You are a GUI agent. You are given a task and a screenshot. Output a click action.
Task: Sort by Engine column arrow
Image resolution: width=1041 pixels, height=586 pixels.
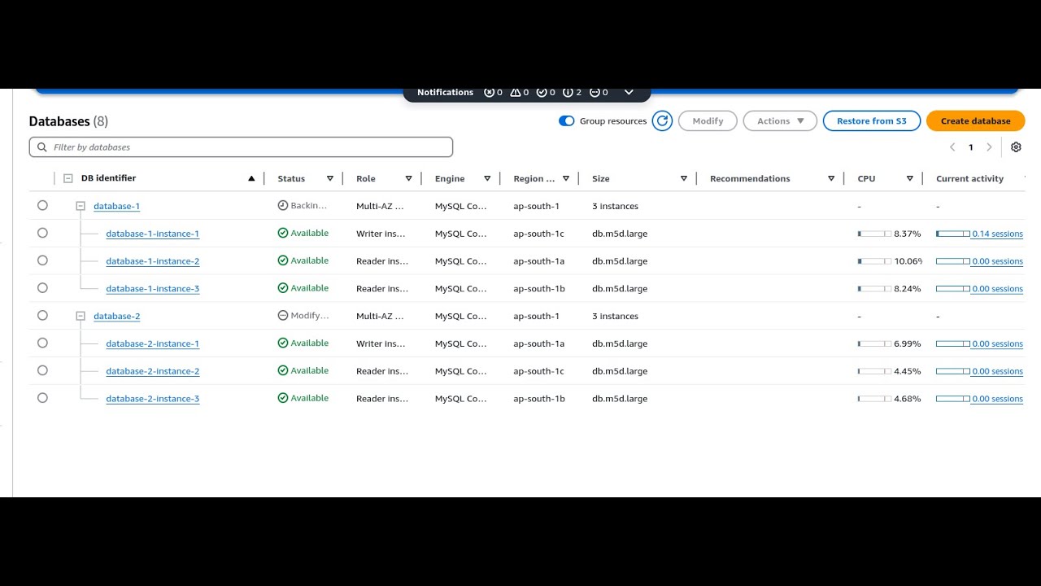(x=487, y=178)
